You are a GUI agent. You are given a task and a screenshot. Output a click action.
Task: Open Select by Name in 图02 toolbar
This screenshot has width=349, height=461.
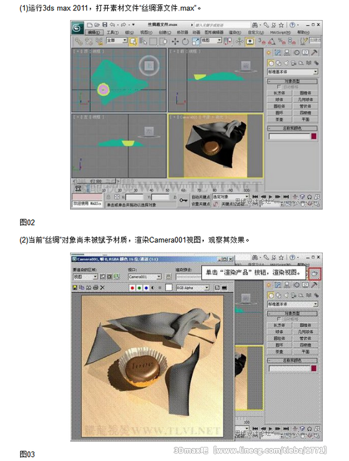[143, 41]
